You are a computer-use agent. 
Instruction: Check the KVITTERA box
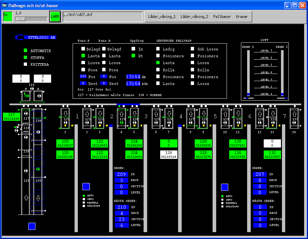[25, 64]
